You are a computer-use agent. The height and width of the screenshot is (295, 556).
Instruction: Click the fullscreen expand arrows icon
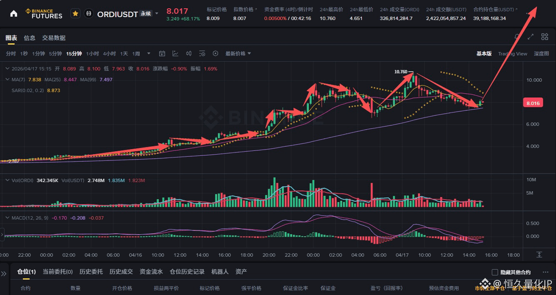pyautogui.click(x=531, y=37)
